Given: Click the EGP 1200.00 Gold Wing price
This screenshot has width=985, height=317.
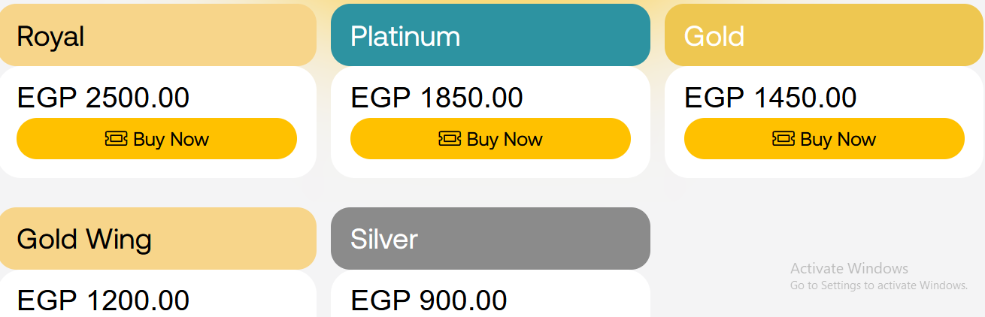Looking at the screenshot, I should (x=103, y=300).
